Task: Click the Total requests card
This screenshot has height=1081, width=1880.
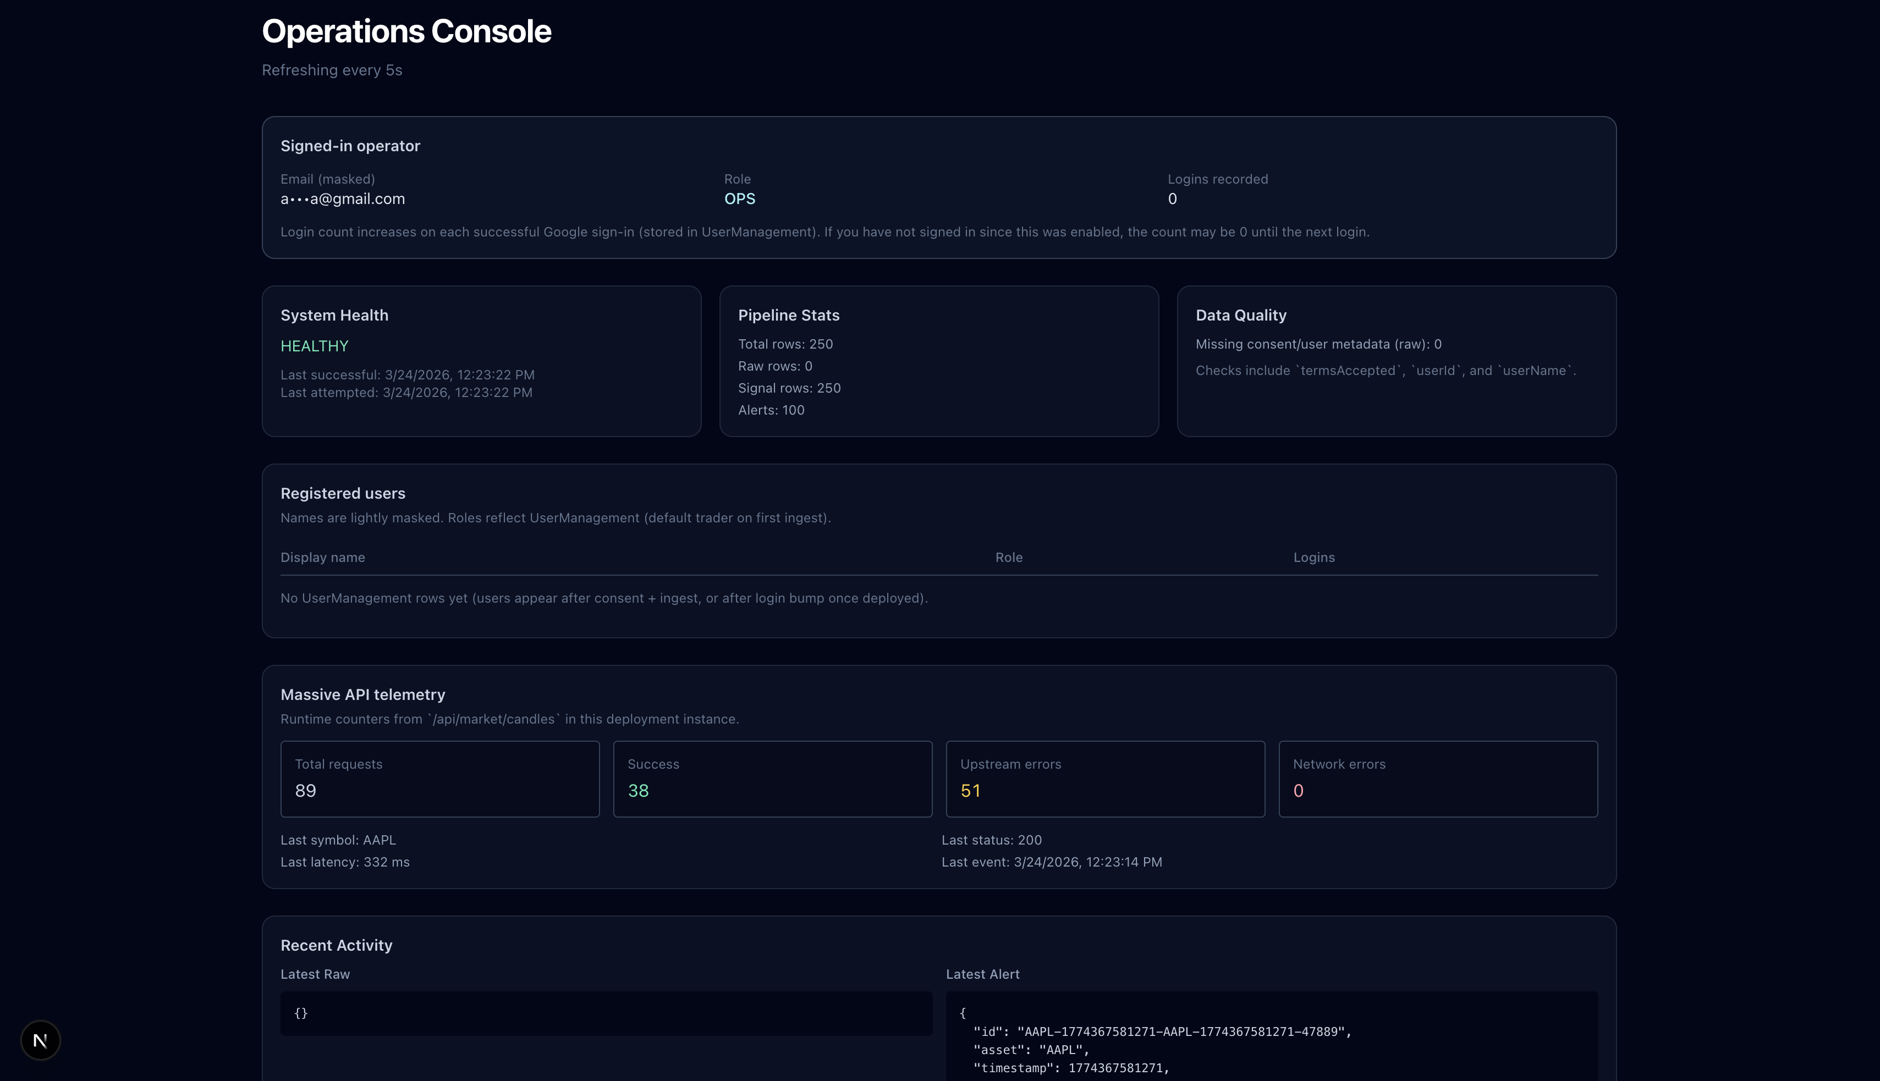Action: 439,778
